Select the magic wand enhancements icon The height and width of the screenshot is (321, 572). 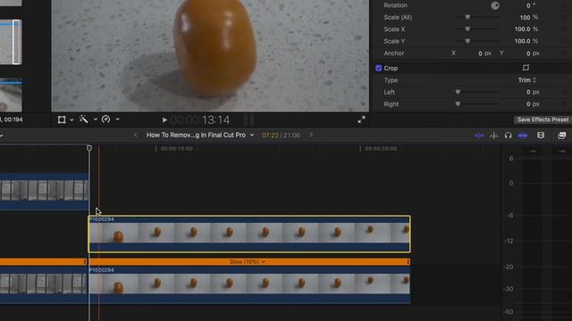(x=83, y=119)
